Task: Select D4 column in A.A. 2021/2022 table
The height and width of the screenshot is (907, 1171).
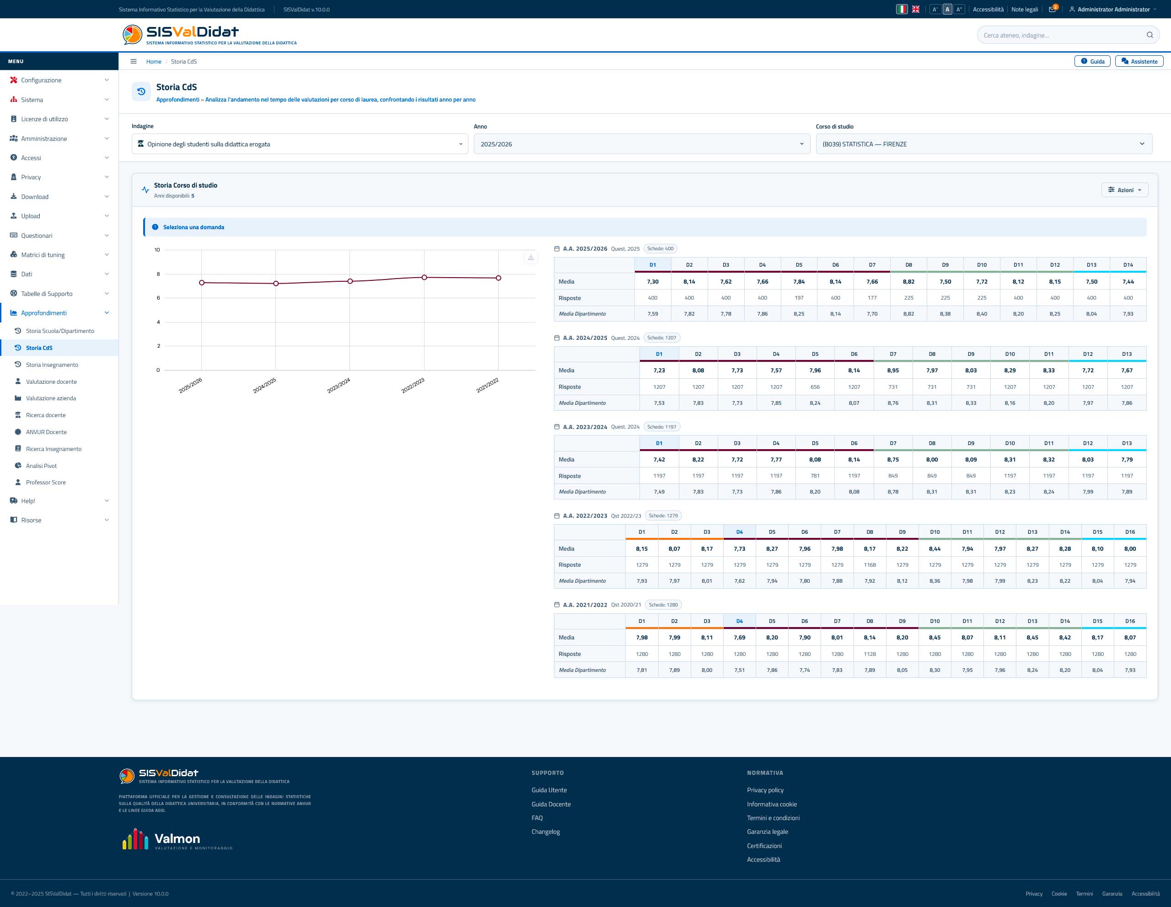Action: click(739, 621)
